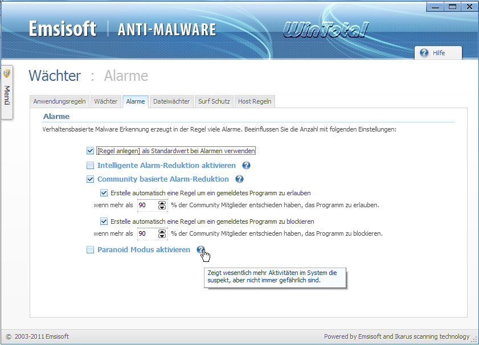479x345 pixels.
Task: Close the Emsisoft Anti-Malware window
Action: pos(469,7)
